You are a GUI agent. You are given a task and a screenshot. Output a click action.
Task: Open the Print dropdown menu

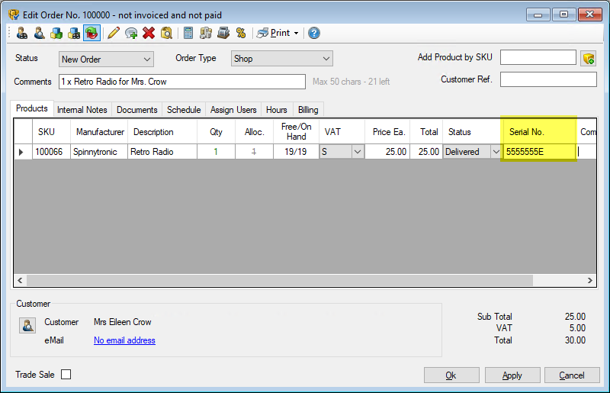pos(296,33)
